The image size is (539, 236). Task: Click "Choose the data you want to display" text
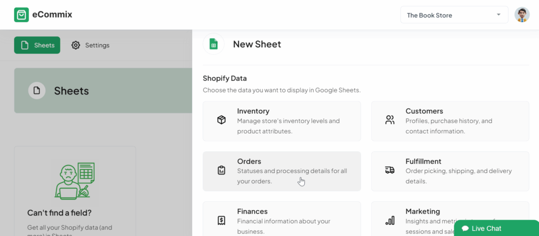pos(282,90)
